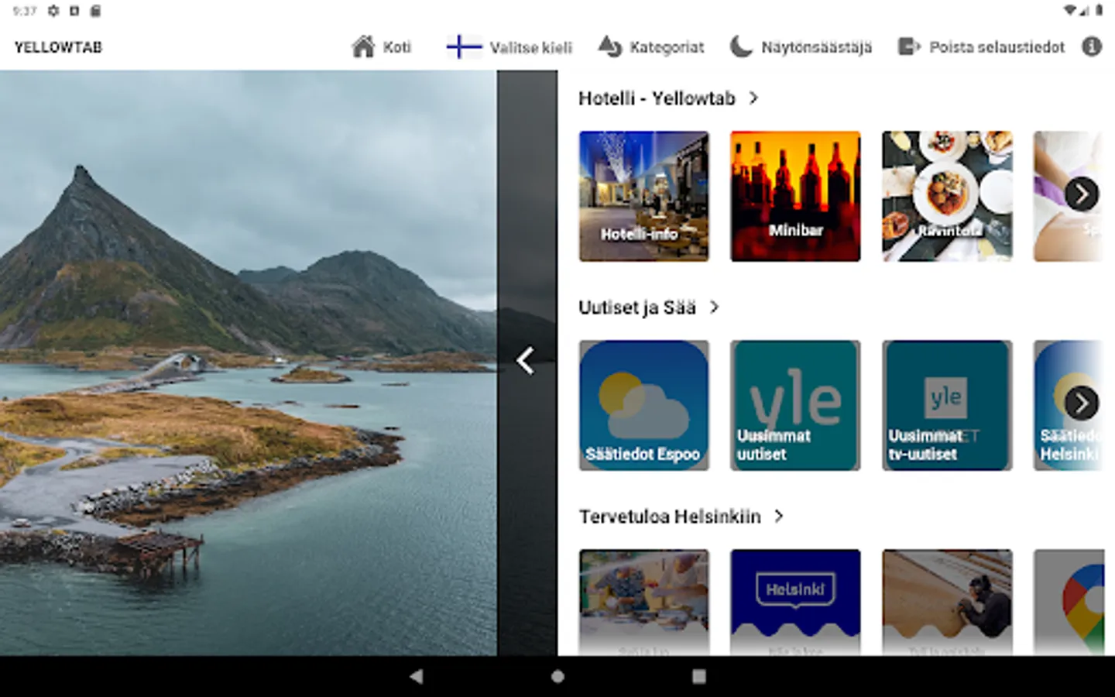Viewport: 1115px width, 697px height.
Task: Tap the Android home button
Action: click(x=557, y=676)
